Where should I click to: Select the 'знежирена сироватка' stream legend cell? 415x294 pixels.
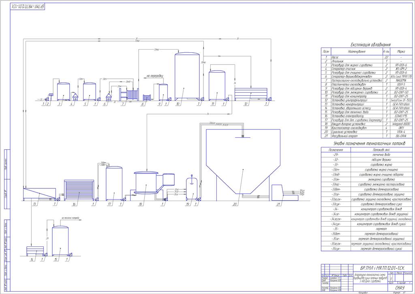(x=381, y=179)
